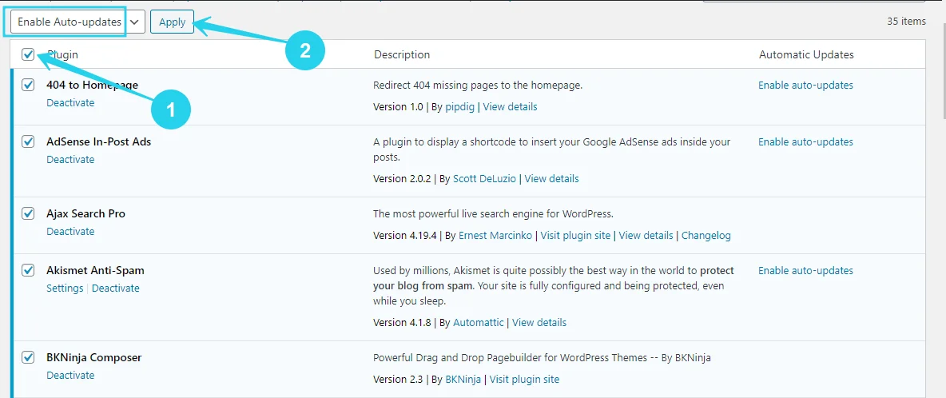946x398 pixels.
Task: Open Akismet Anti-Spam Settings link
Action: (x=65, y=288)
